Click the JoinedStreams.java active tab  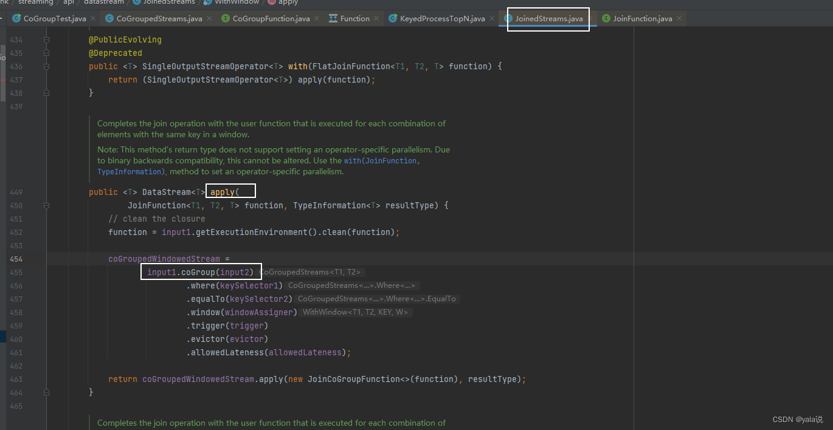(549, 19)
